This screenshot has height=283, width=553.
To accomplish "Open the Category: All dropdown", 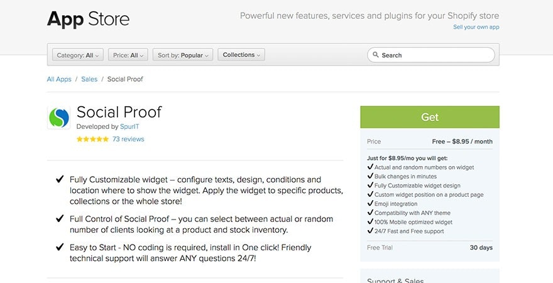I will (x=77, y=55).
